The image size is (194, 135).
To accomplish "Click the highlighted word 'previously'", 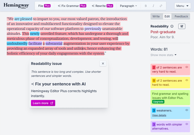I will (x=93, y=29).
